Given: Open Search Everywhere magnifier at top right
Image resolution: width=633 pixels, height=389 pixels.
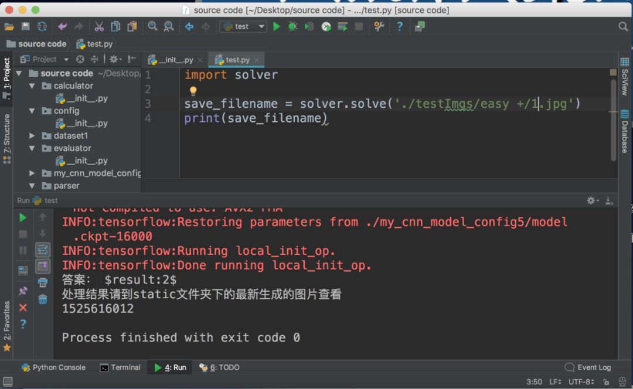Looking at the screenshot, I should [x=623, y=26].
